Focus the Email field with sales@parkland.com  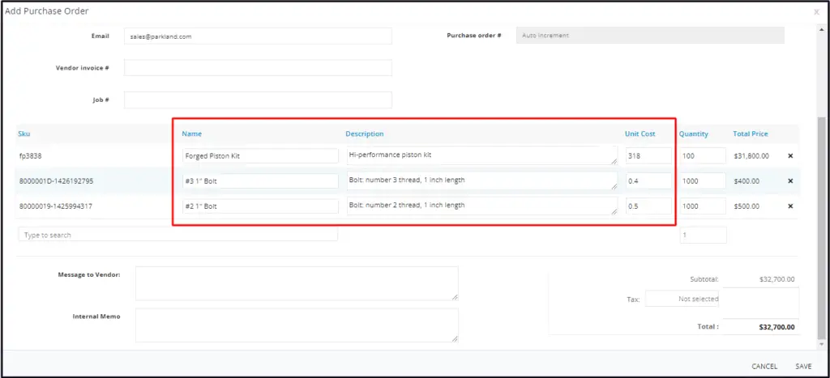(259, 36)
